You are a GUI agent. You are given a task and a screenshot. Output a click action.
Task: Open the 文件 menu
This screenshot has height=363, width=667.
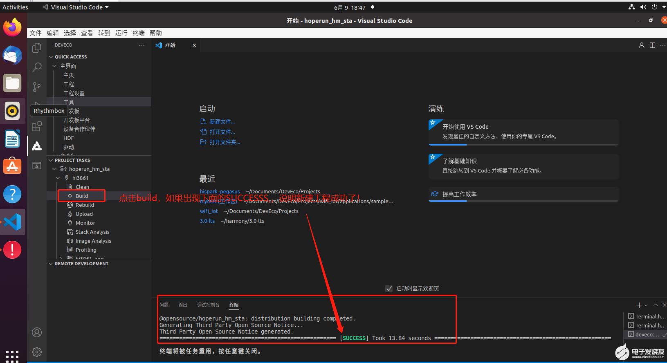pyautogui.click(x=36, y=33)
